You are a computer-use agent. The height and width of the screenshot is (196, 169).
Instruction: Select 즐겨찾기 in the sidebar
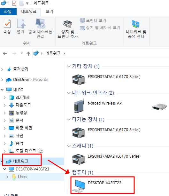coord(21,69)
